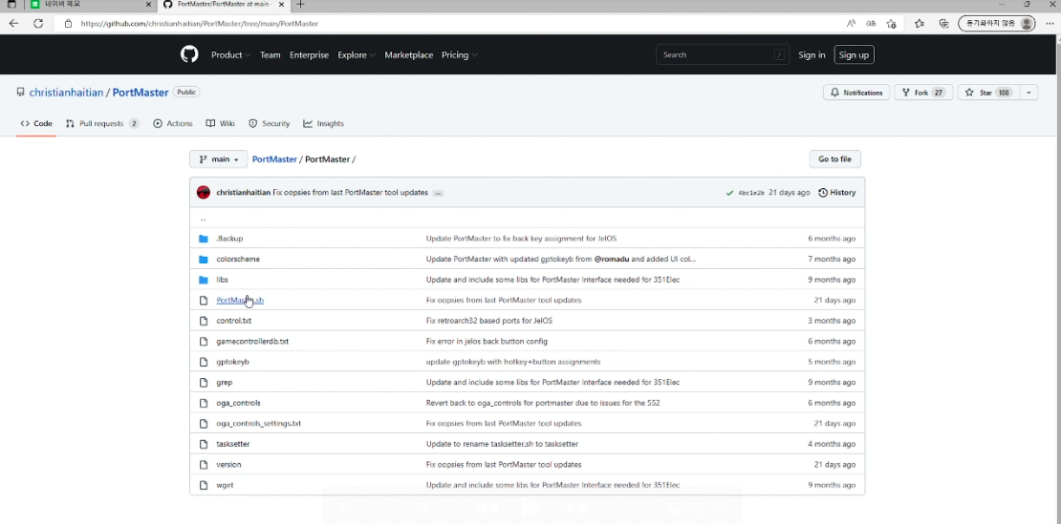Go to parent directory with two dots
Viewport: 1061px width, 524px height.
pyautogui.click(x=203, y=219)
